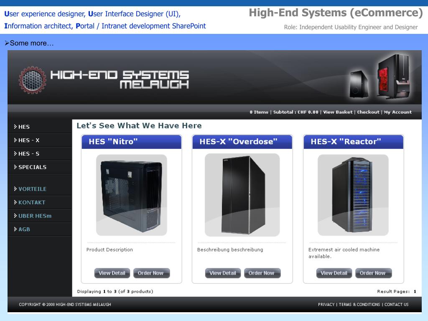Open the Nitro case product image
Viewport: 428px width, 321px height.
pos(132,195)
